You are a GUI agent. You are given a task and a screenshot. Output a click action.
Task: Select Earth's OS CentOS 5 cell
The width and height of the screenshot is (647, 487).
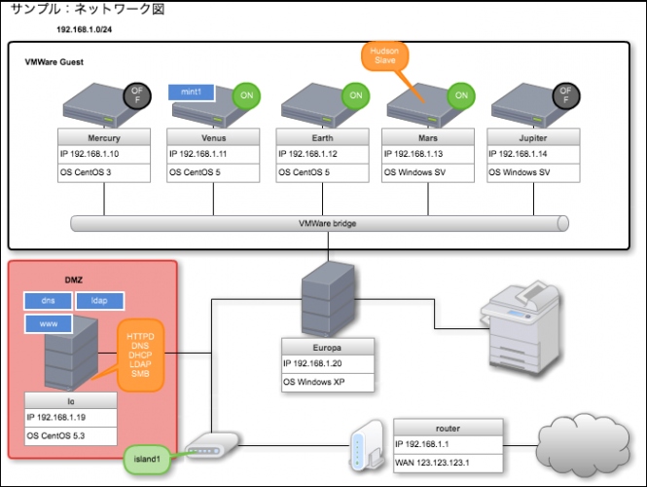click(322, 173)
